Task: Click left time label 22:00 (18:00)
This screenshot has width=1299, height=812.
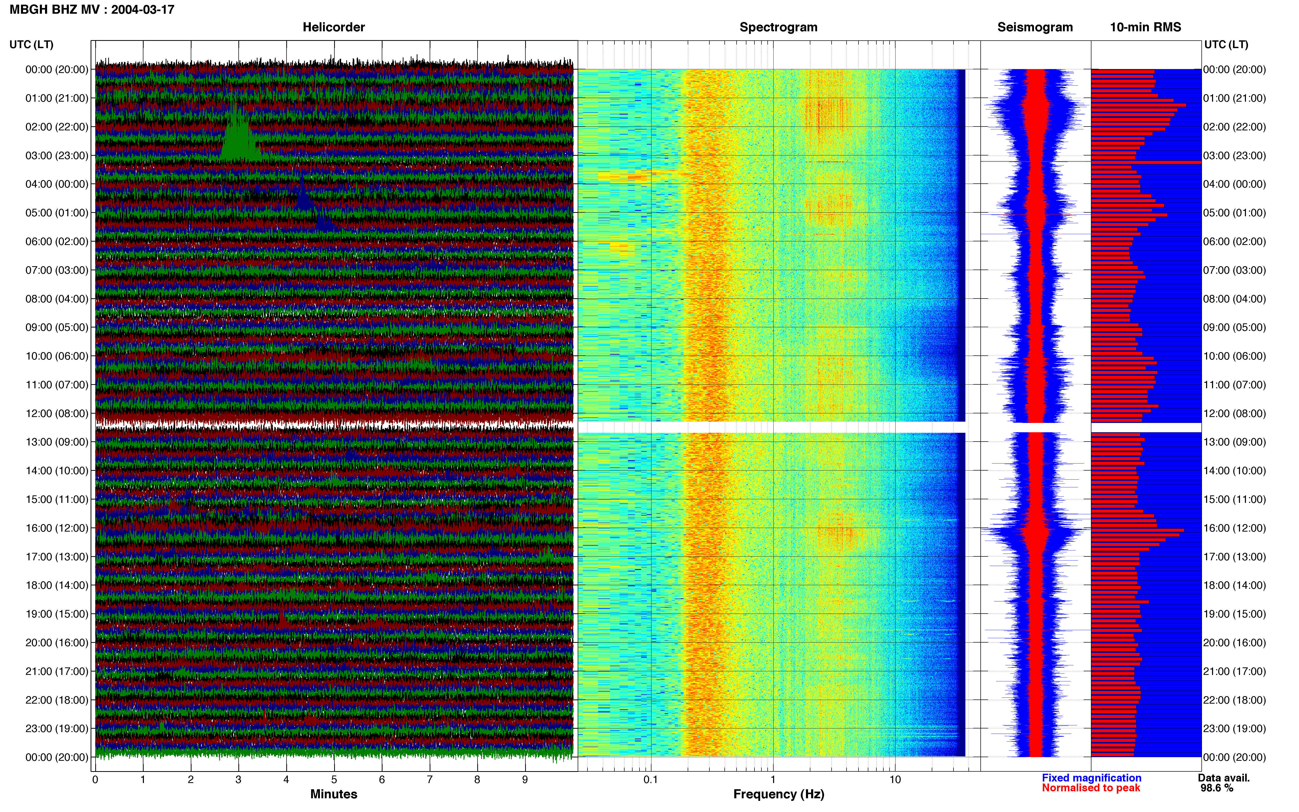Action: (56, 700)
